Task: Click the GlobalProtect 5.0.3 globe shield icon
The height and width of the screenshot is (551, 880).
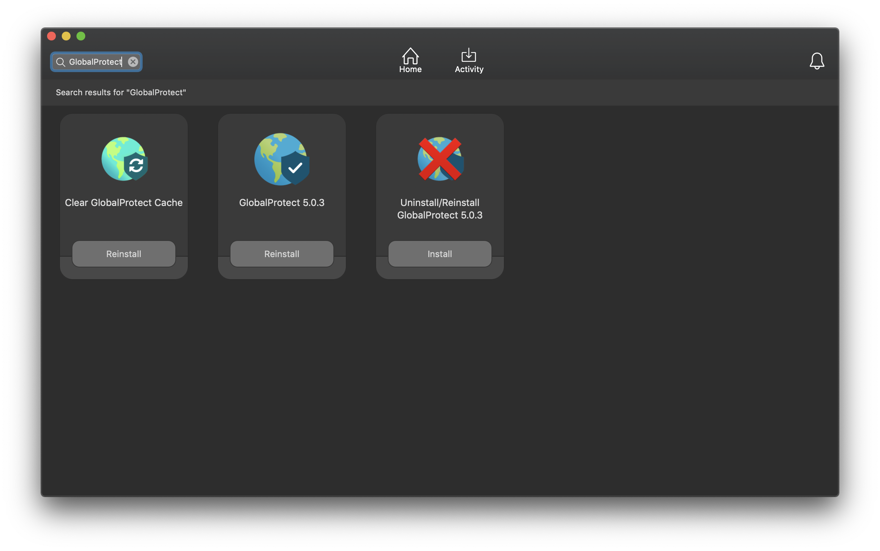Action: (x=282, y=159)
